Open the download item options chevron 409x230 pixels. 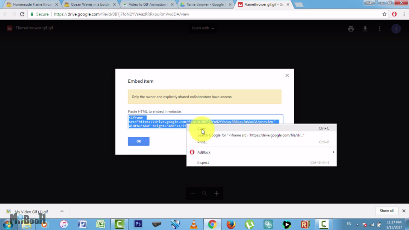coord(62,211)
